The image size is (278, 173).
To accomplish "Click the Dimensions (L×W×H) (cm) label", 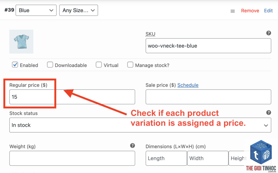I will [x=176, y=147].
